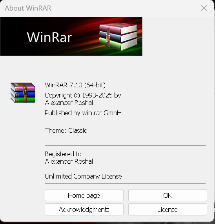The height and width of the screenshot is (224, 215).
Task: Click the large book stack in banner
Action: click(118, 36)
